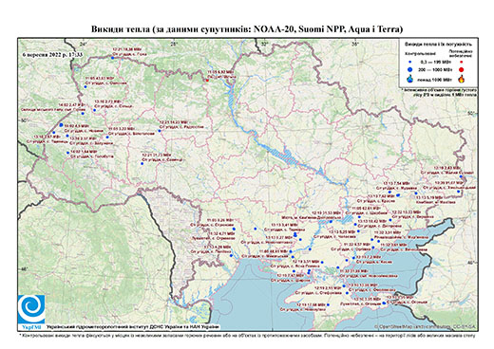The height and width of the screenshot is (349, 494).
Task: Click the blue marker labeled 12:21 21,73 МВт
Action: tap(142, 163)
